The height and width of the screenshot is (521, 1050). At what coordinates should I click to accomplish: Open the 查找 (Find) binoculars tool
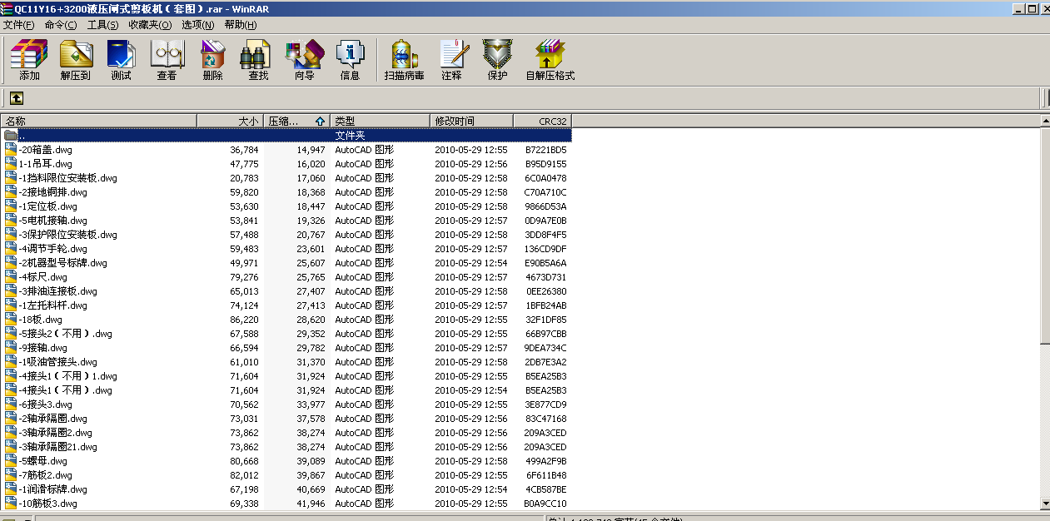(x=256, y=60)
